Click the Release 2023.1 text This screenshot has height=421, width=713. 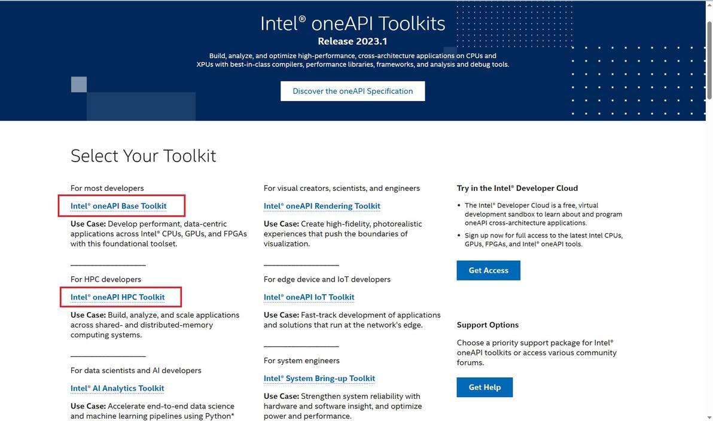pyautogui.click(x=352, y=41)
